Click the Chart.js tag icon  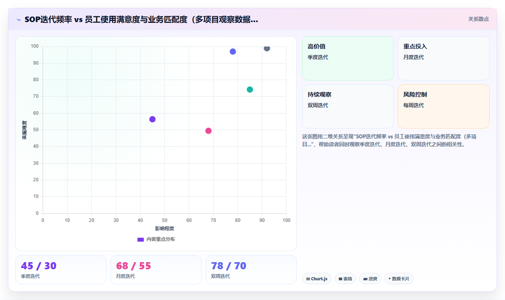point(308,279)
